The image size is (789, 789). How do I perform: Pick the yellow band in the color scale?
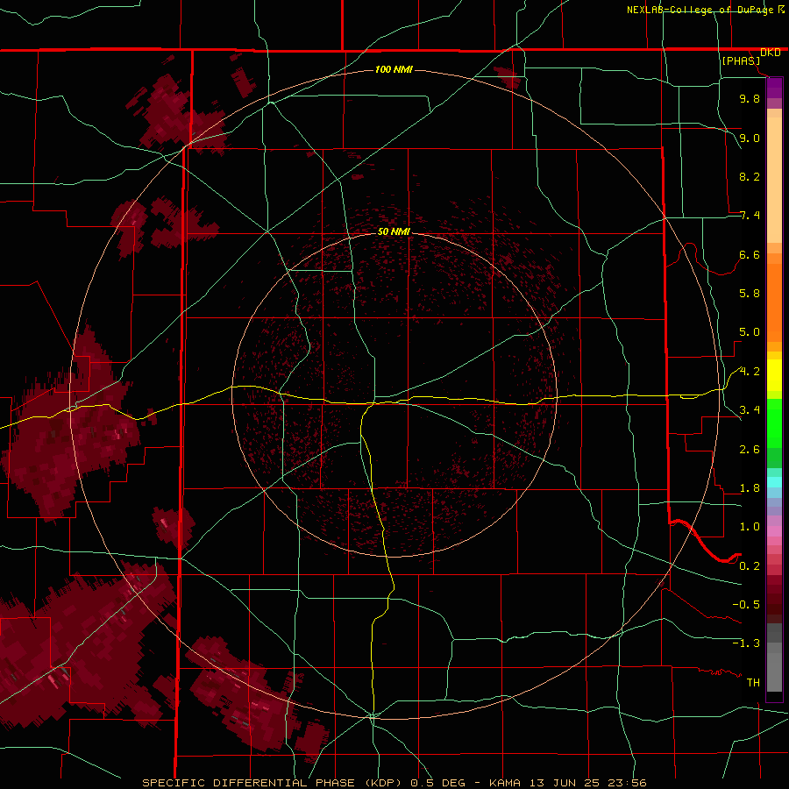pyautogui.click(x=774, y=375)
